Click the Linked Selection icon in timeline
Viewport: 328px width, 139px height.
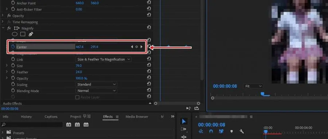click(x=221, y=131)
